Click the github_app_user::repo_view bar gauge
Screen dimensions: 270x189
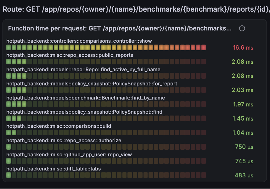(106, 161)
